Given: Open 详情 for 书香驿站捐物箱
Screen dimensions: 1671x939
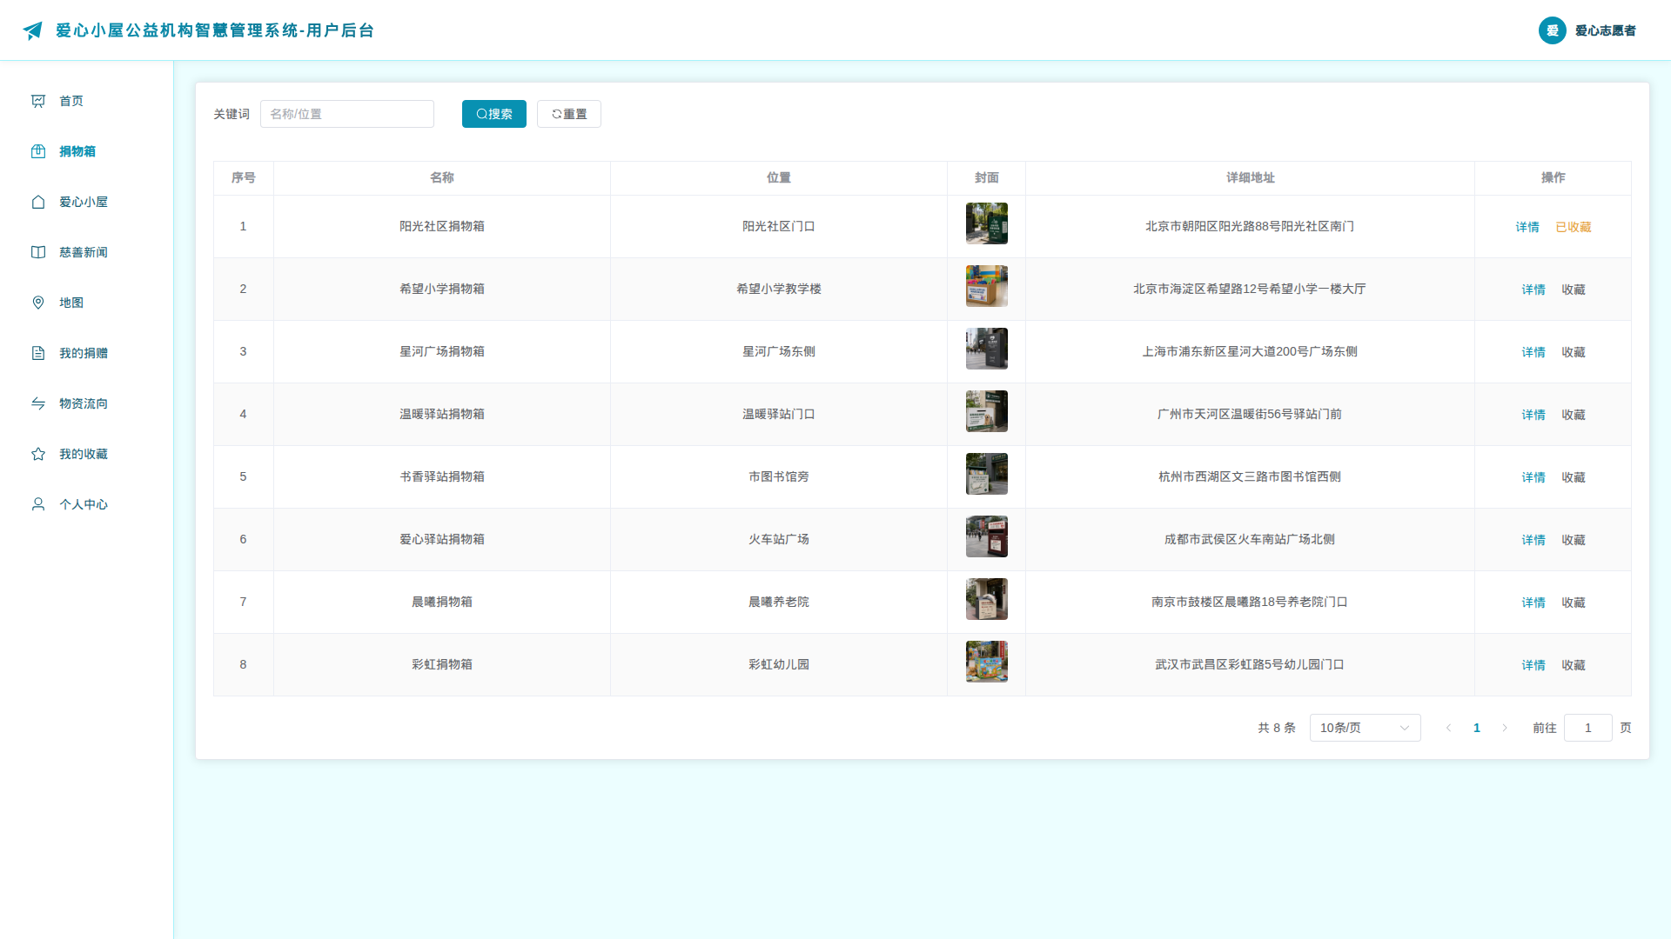Looking at the screenshot, I should point(1533,477).
